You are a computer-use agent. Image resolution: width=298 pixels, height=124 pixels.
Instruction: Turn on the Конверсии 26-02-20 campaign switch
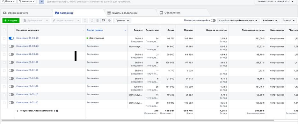pos(11,78)
